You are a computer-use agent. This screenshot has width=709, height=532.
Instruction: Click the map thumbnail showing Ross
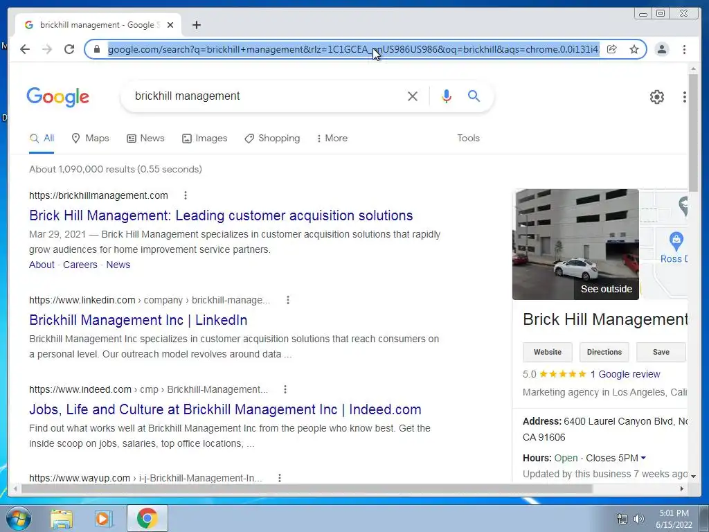pos(664,245)
